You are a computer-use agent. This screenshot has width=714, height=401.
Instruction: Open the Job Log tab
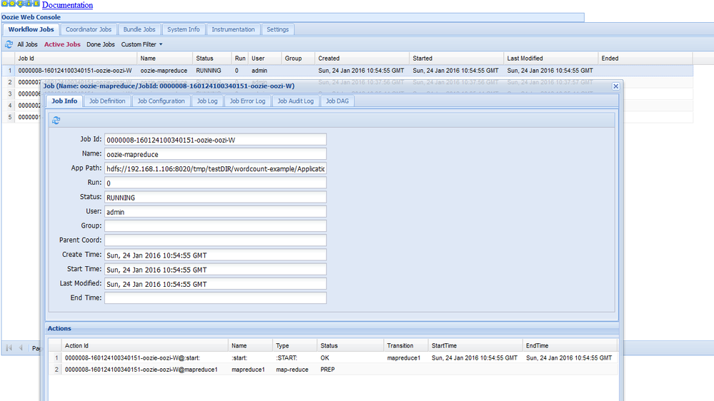pos(207,101)
